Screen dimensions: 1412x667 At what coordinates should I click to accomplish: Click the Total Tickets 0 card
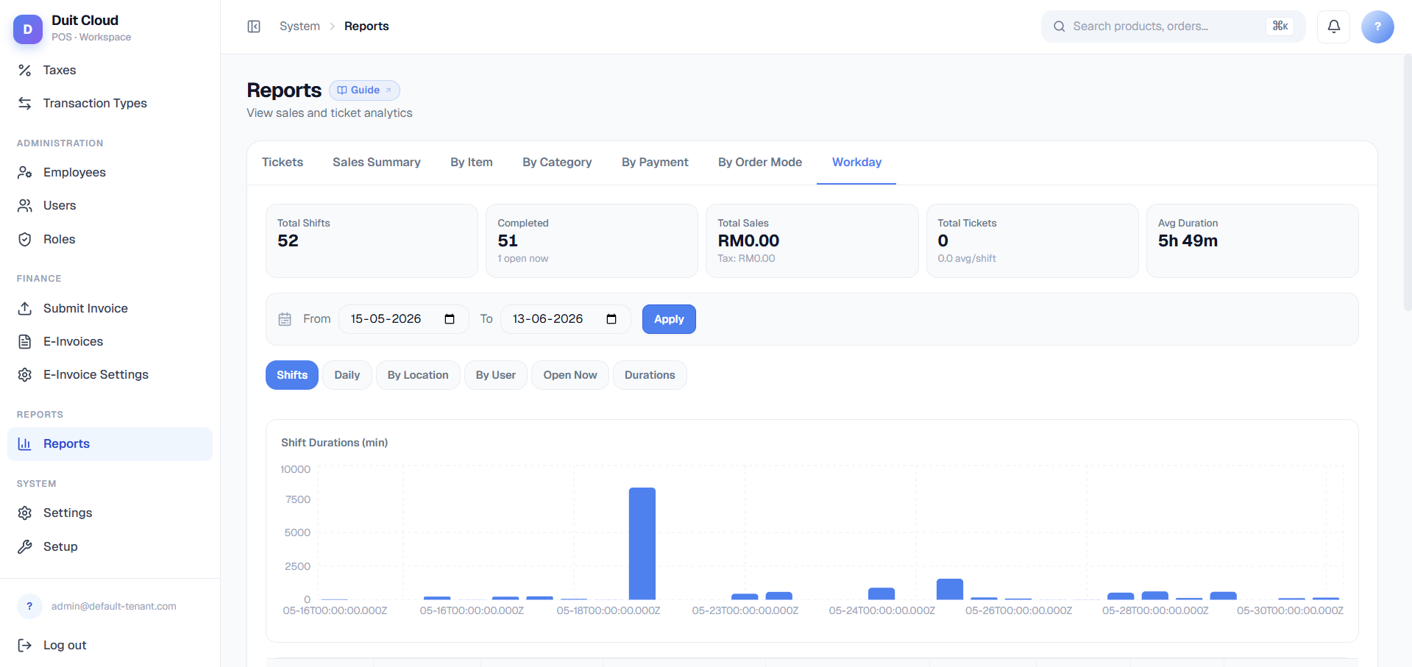(x=1032, y=241)
